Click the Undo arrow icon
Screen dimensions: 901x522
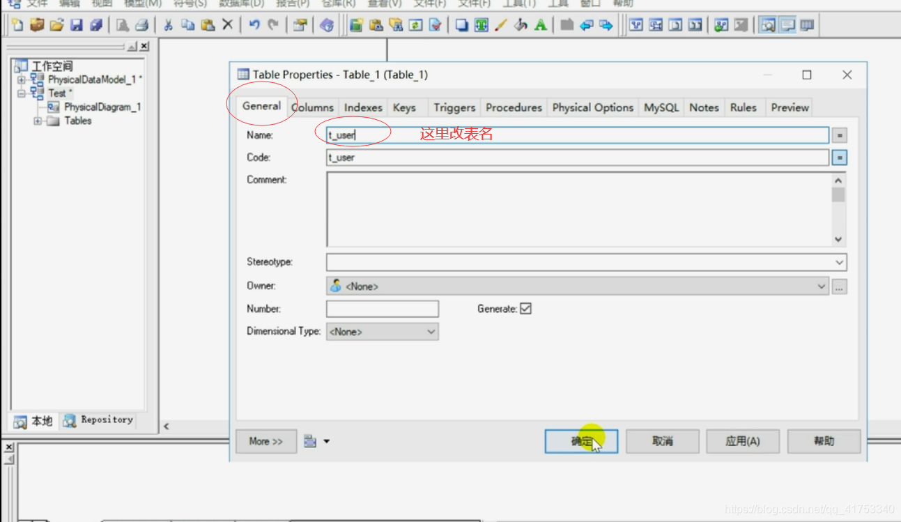254,25
